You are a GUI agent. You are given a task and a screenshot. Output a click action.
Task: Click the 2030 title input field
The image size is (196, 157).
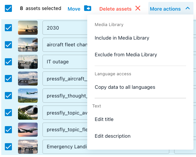(65, 28)
